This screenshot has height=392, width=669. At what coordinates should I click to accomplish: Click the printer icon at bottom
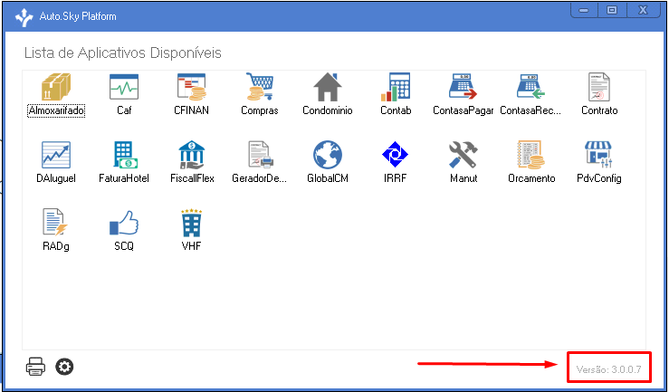tap(35, 367)
